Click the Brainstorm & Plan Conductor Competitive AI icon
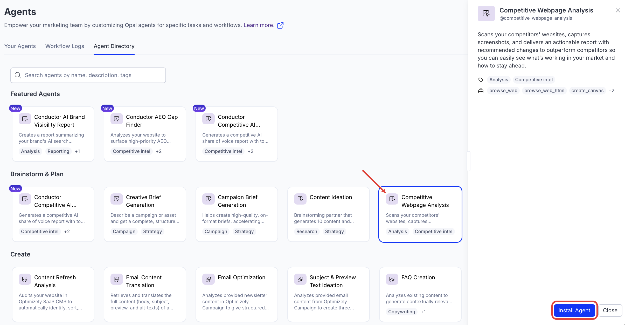Screen dimensions: 625x325 click(25, 199)
